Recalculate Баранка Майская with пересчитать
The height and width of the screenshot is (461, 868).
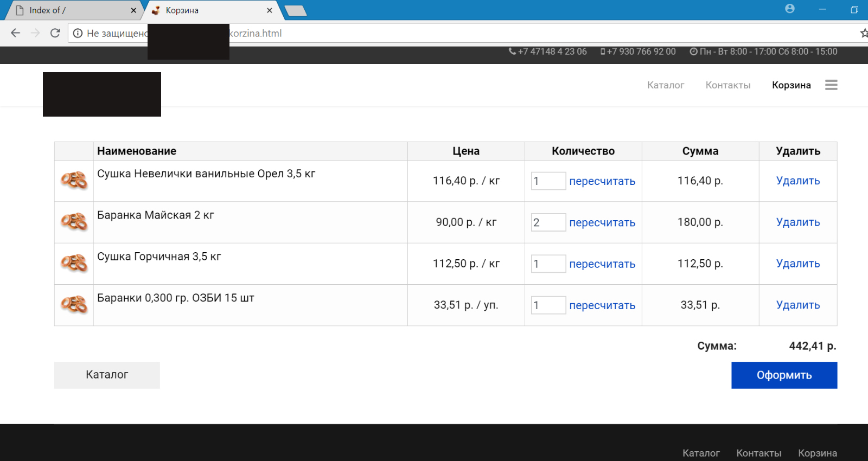[602, 222]
